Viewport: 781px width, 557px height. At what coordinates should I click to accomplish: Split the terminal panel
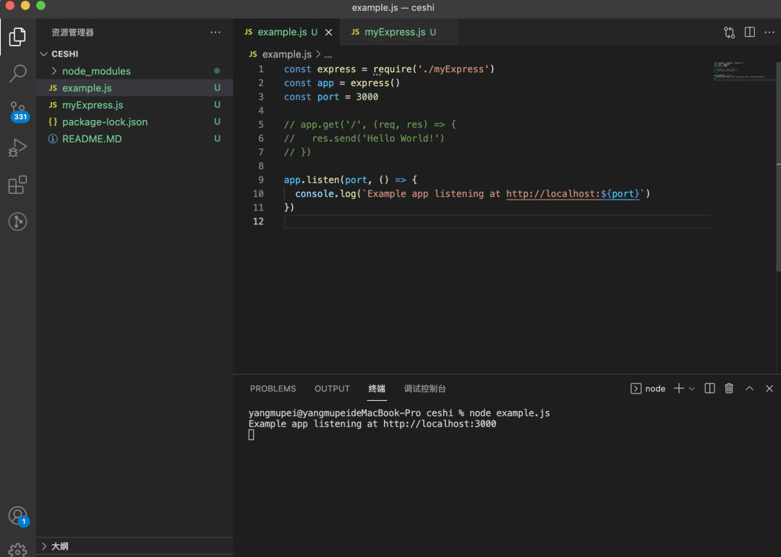click(710, 388)
